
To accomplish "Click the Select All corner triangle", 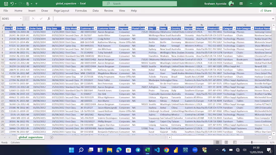I will tap(3, 25).
